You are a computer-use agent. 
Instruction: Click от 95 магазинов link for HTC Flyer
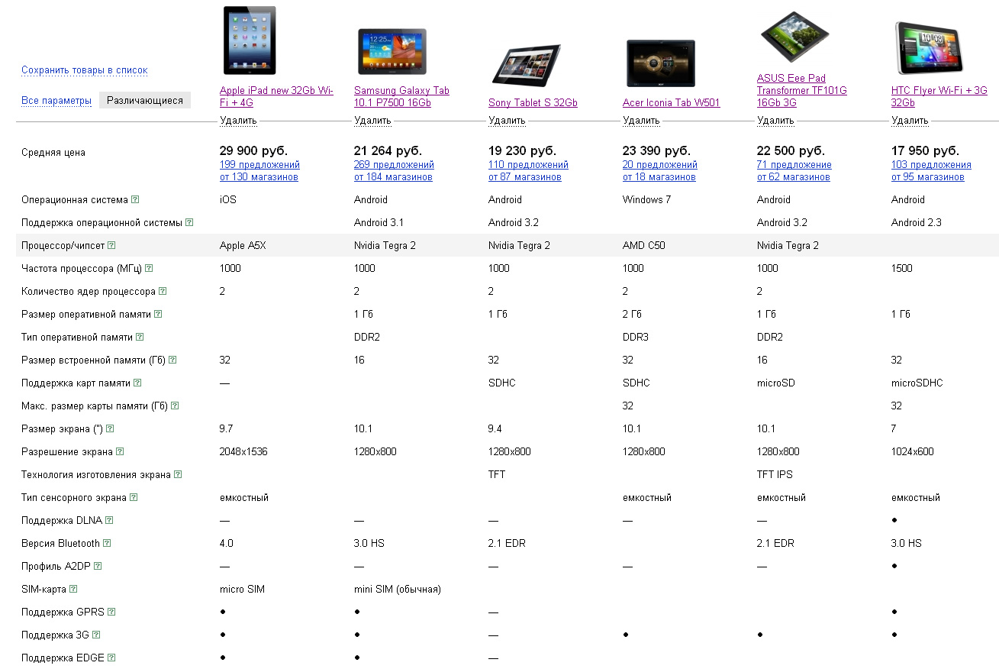click(928, 177)
